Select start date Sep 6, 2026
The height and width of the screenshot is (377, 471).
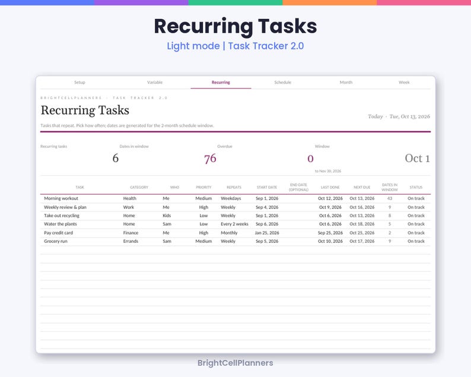point(267,224)
